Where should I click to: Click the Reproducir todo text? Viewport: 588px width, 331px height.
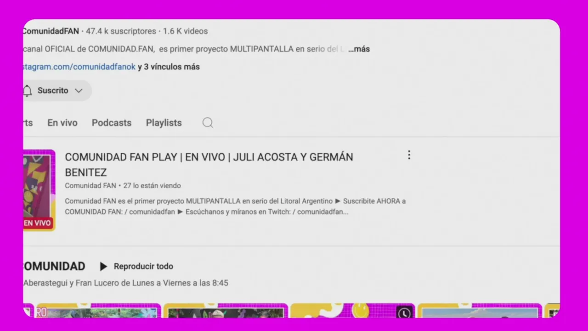pos(143,267)
